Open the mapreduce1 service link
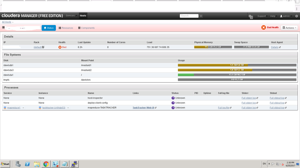Viewport: 300px width, 168px height. click(14, 108)
